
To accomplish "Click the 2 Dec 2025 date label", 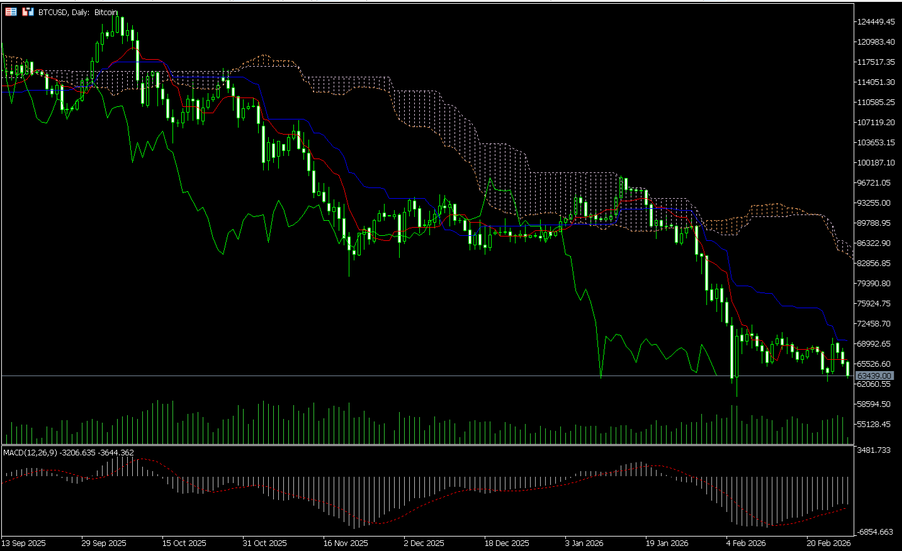I will [424, 543].
